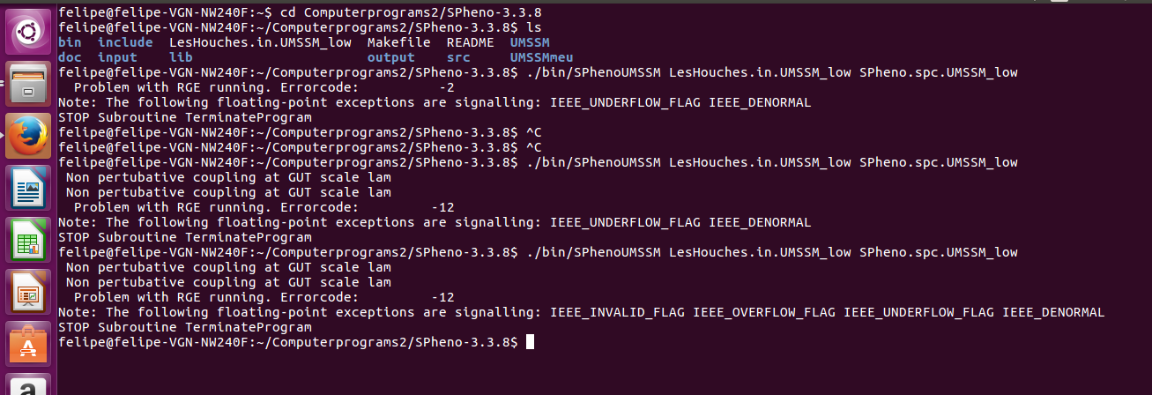1152x395 pixels.
Task: Launch LibreOffice Calc spreadsheet
Action: (x=27, y=239)
